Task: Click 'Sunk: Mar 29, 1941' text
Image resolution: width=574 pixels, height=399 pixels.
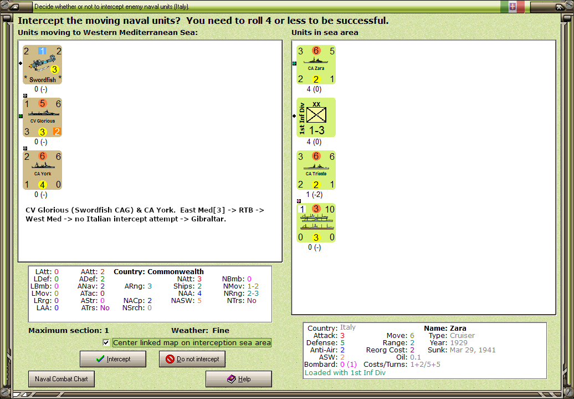Action: 462,350
